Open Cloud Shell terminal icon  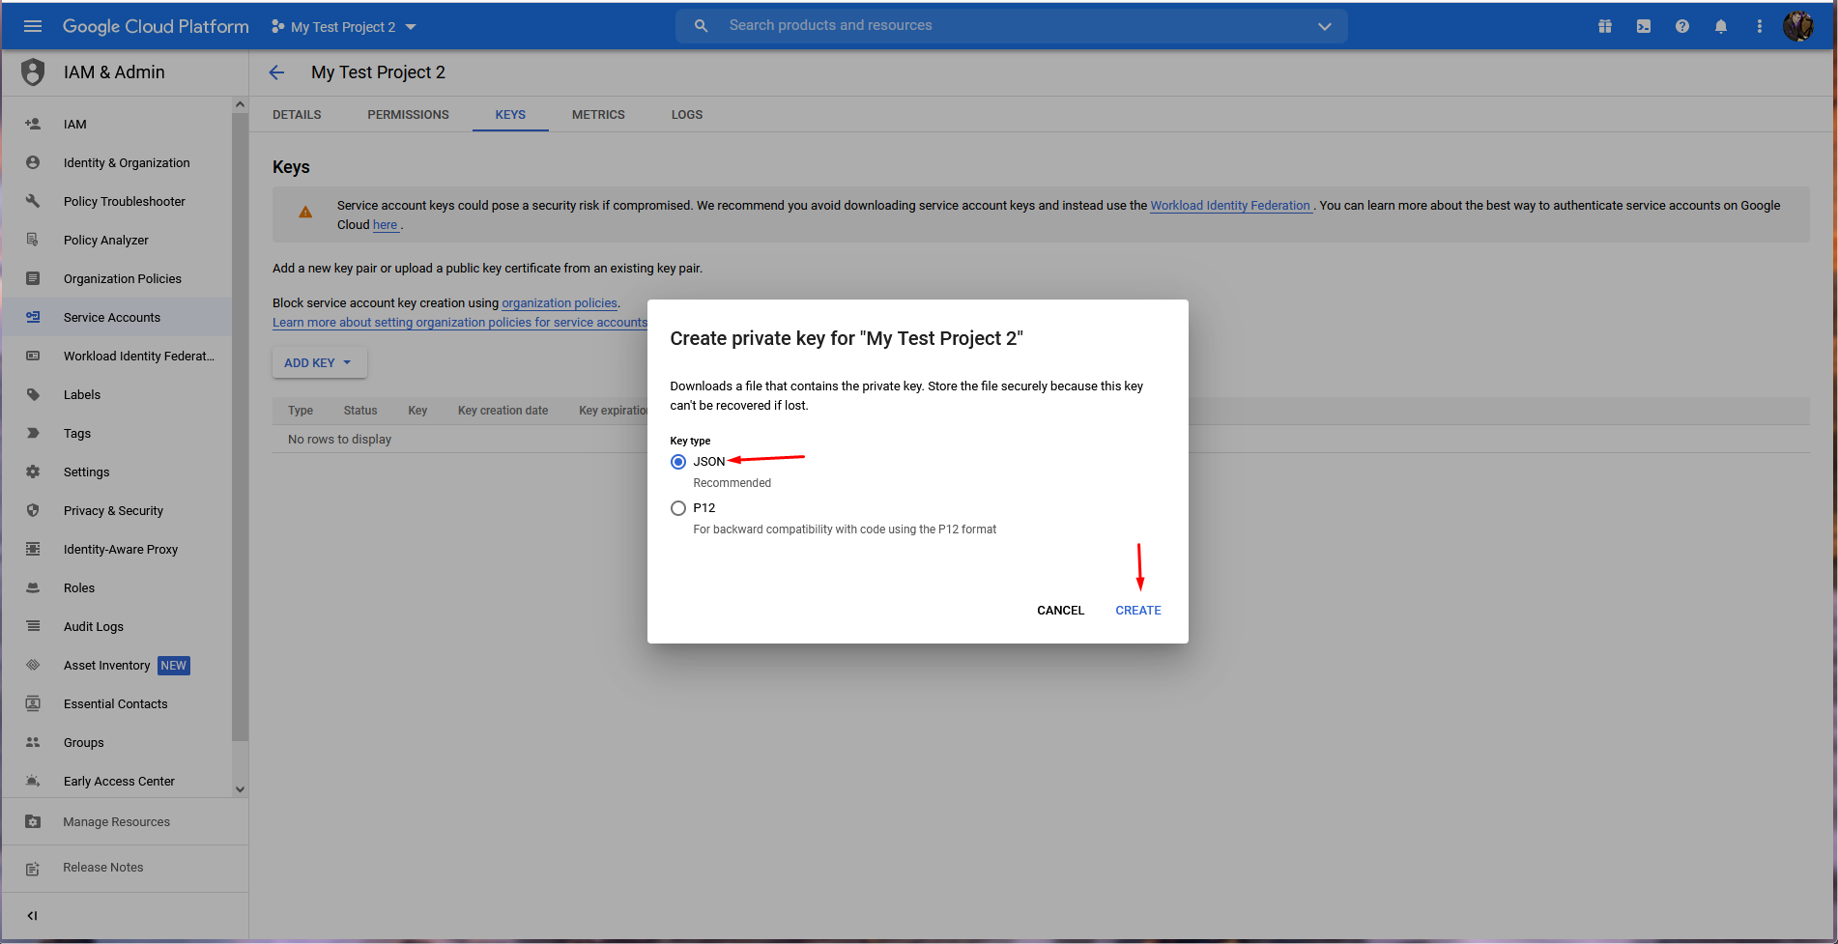[1643, 26]
